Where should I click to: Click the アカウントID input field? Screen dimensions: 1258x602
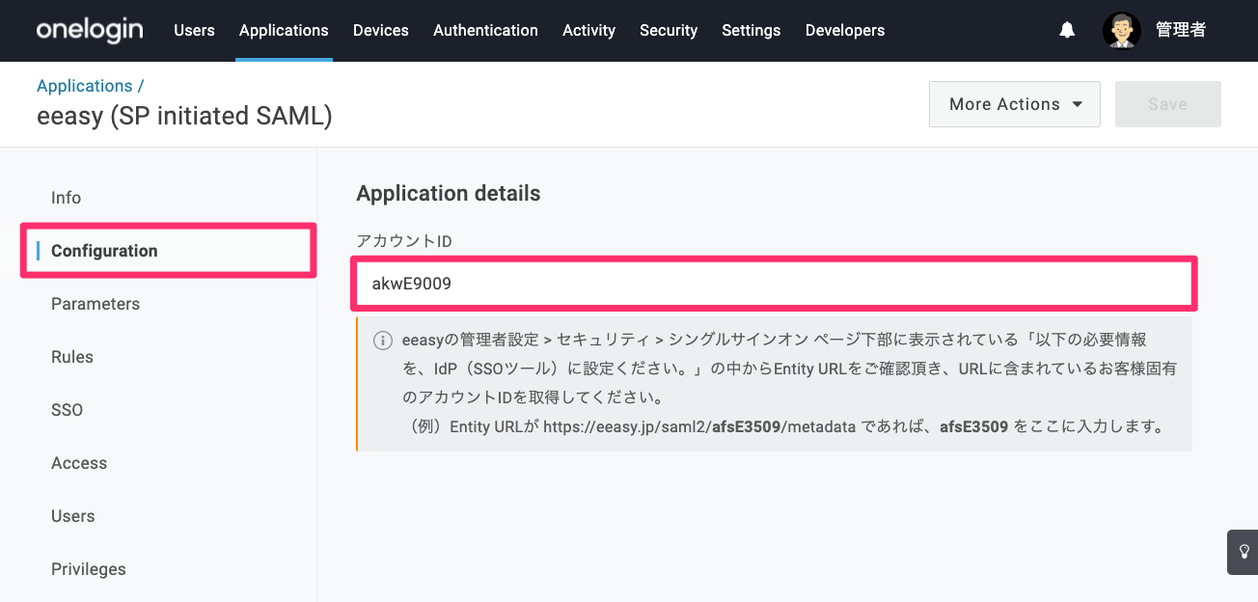click(x=775, y=284)
